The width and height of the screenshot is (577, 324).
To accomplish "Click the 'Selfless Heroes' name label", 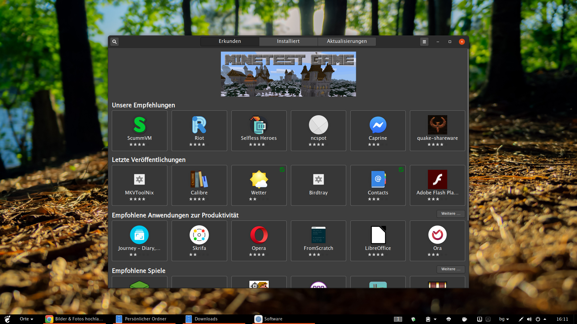I will [x=259, y=138].
